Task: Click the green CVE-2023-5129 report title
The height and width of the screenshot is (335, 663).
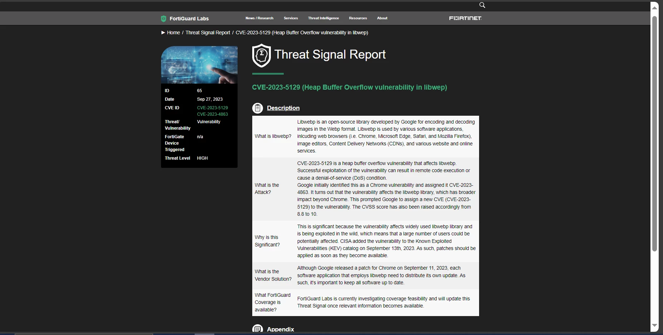Action: tap(350, 87)
